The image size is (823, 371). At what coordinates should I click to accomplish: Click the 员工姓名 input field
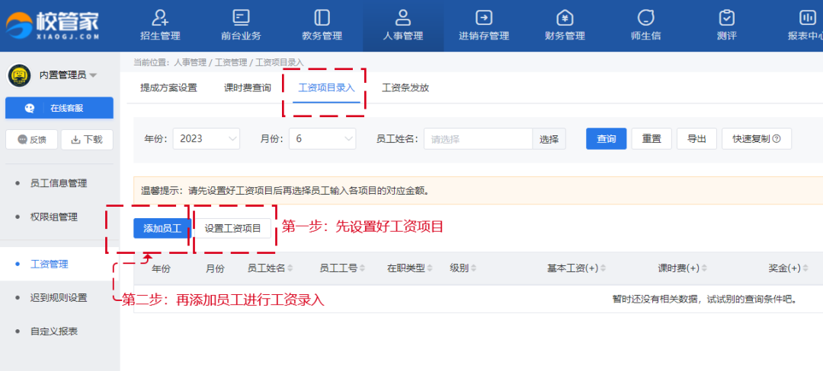click(x=478, y=139)
